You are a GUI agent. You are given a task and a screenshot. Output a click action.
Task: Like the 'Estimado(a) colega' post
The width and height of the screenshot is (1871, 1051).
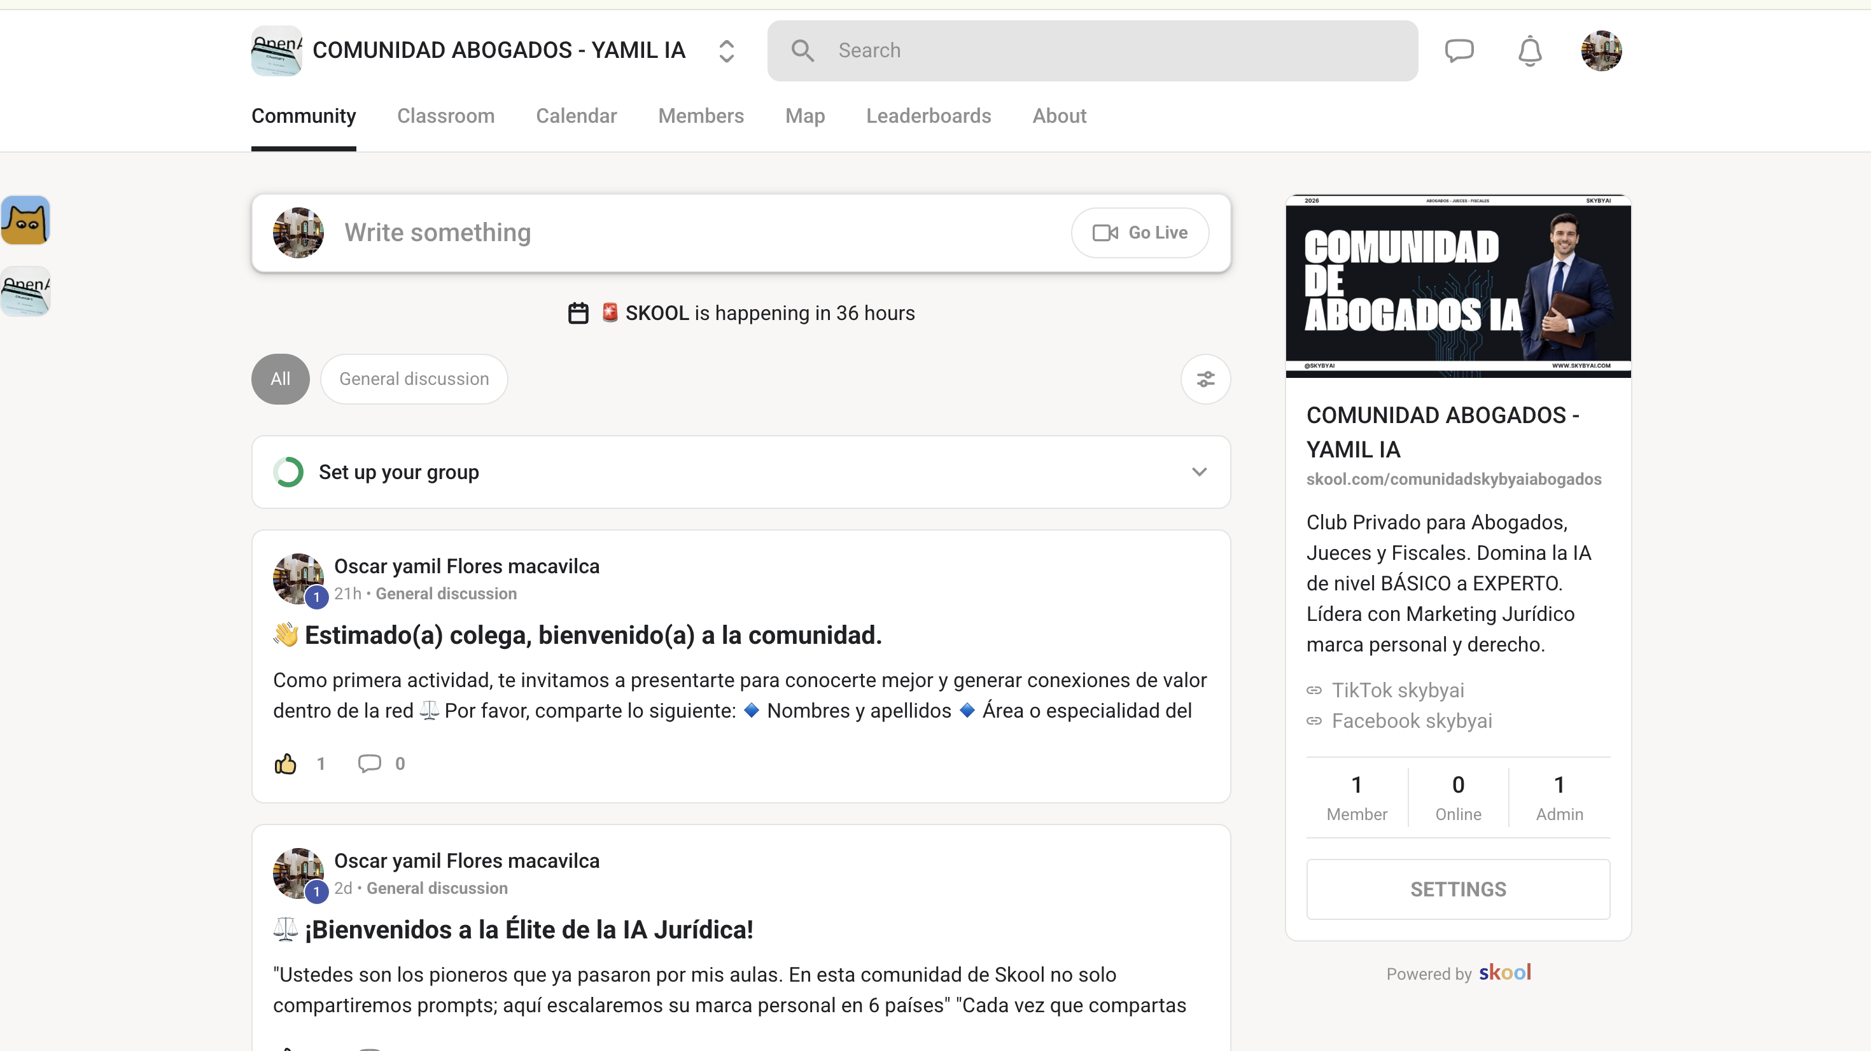tap(286, 763)
